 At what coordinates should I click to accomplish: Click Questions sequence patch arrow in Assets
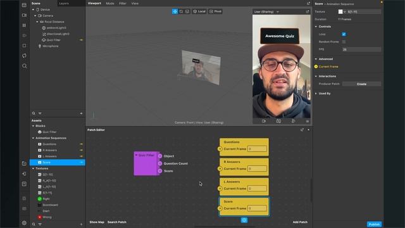pyautogui.click(x=81, y=144)
